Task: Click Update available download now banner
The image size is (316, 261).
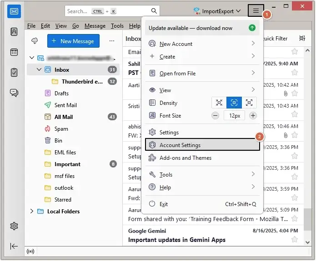Action: click(x=202, y=28)
